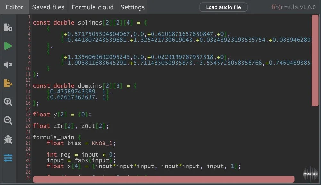Click the horizontal scrollbar thumb
This screenshot has width=321, height=185.
164,180
